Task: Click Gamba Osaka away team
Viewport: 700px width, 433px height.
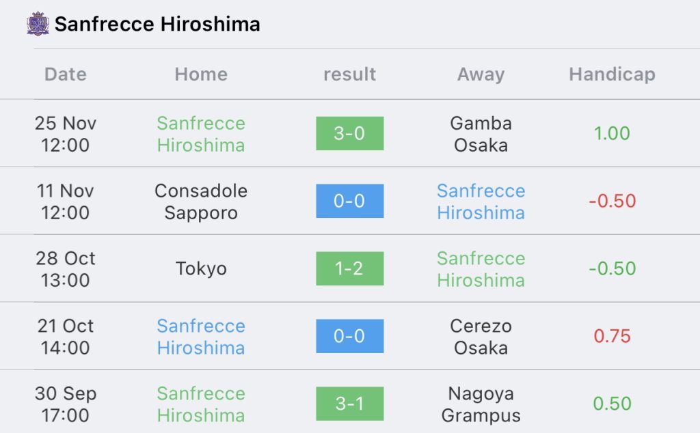Action: coord(481,135)
